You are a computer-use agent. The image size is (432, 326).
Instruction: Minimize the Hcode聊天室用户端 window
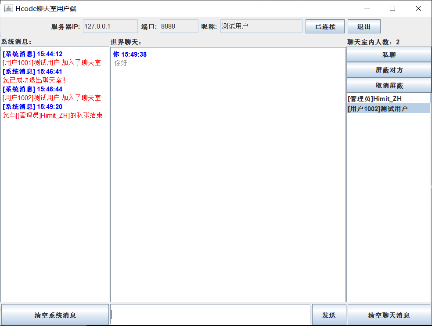coord(367,8)
